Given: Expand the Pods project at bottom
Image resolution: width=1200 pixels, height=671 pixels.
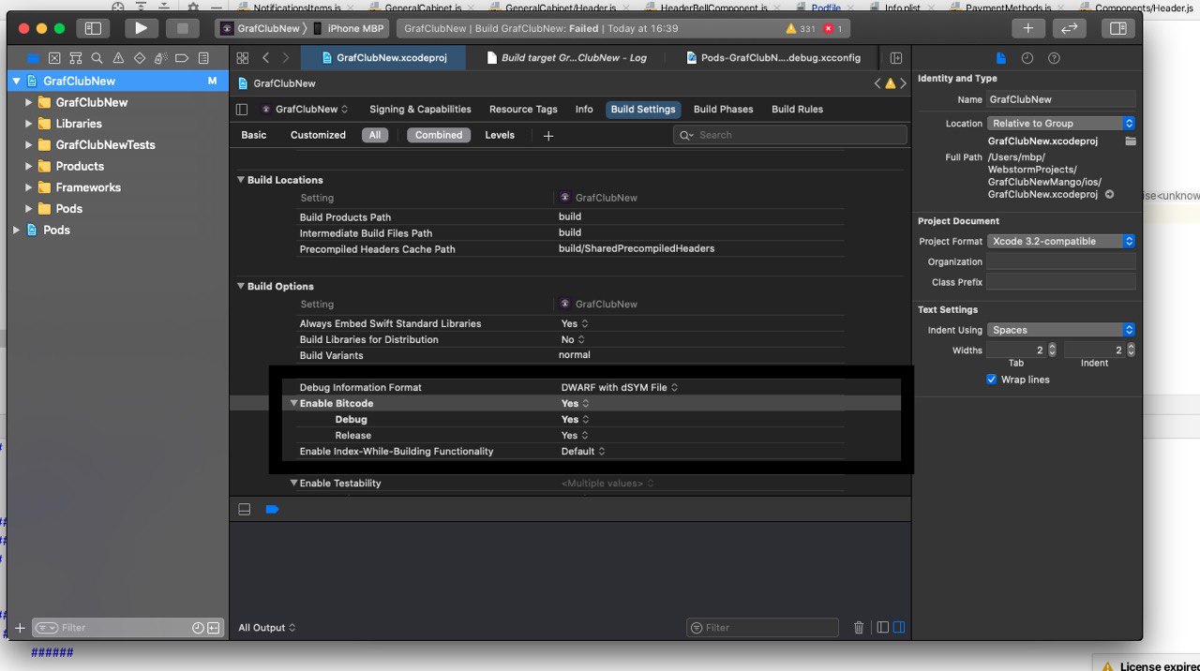Looking at the screenshot, I should 16,230.
